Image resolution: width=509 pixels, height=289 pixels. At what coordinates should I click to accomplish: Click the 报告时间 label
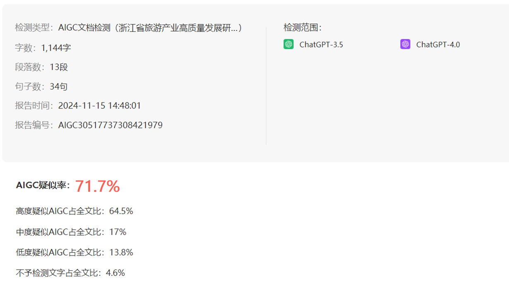(35, 106)
